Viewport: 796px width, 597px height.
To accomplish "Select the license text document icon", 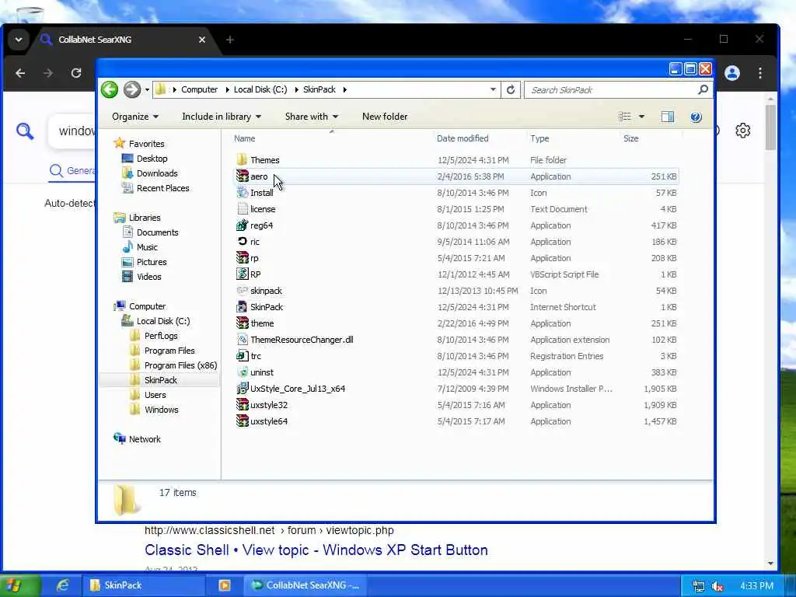I will tap(243, 208).
